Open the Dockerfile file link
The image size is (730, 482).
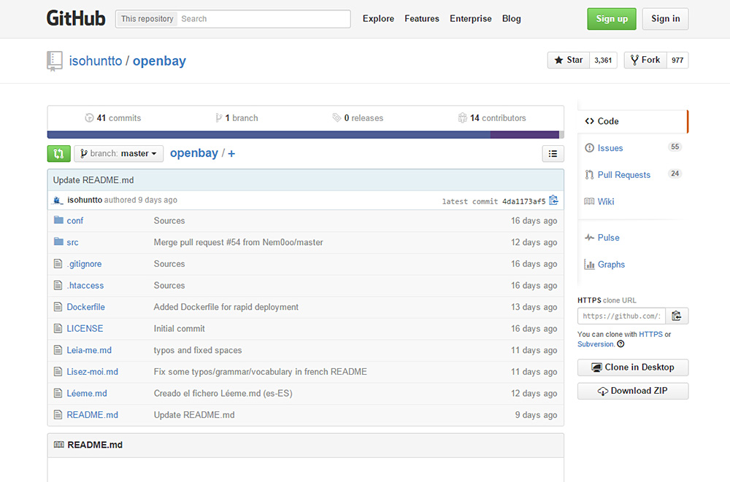(85, 307)
